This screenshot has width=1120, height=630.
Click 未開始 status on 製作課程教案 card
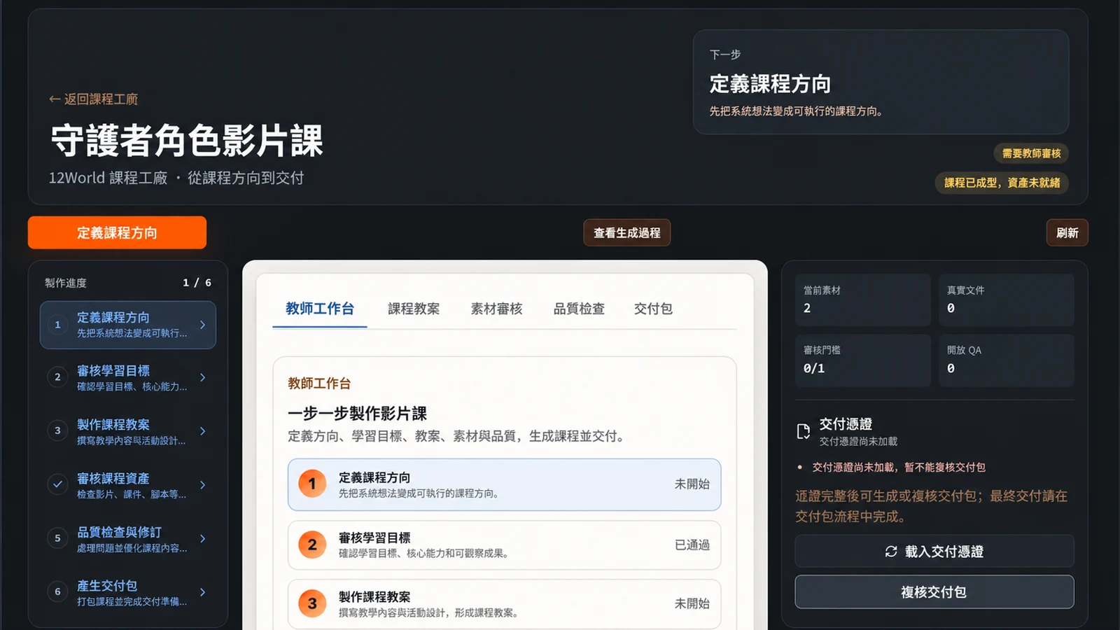pyautogui.click(x=692, y=603)
